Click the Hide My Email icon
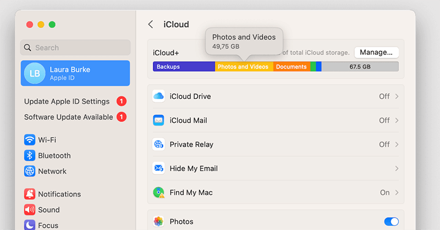 (x=158, y=169)
